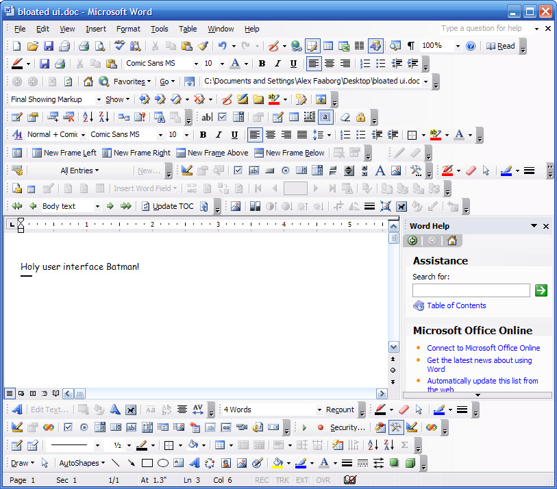The height and width of the screenshot is (489, 557).
Task: Switch to Normal view at bottom left
Action: [x=10, y=394]
